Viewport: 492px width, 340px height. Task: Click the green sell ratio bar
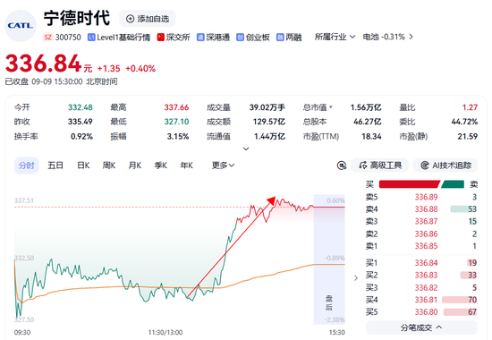[x=453, y=184]
